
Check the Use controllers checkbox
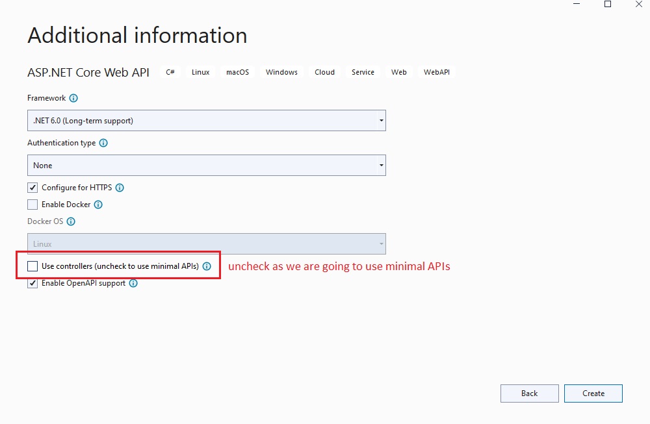(32, 266)
